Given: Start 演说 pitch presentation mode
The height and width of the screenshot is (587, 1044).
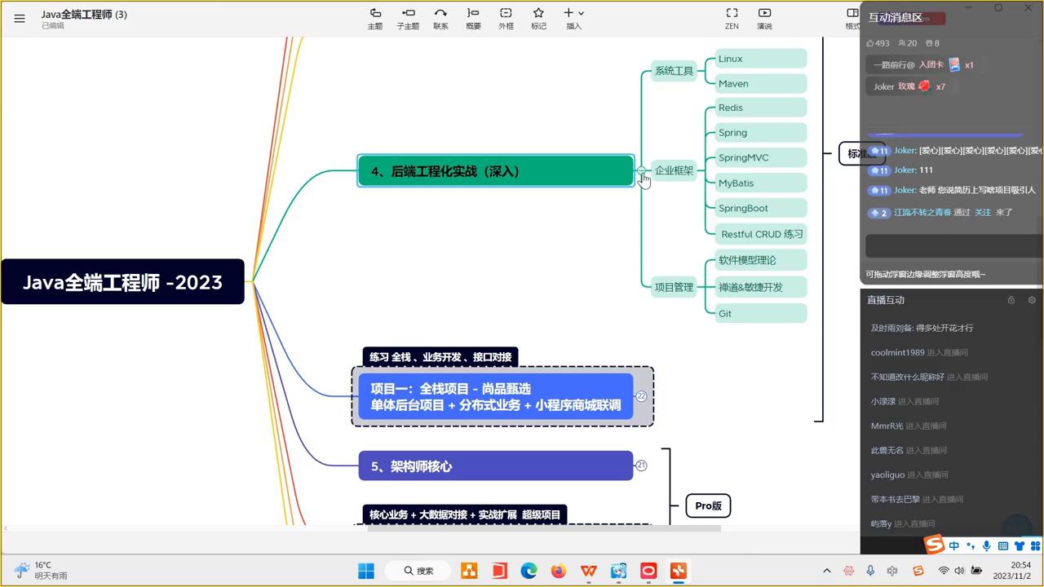Looking at the screenshot, I should pyautogui.click(x=764, y=17).
